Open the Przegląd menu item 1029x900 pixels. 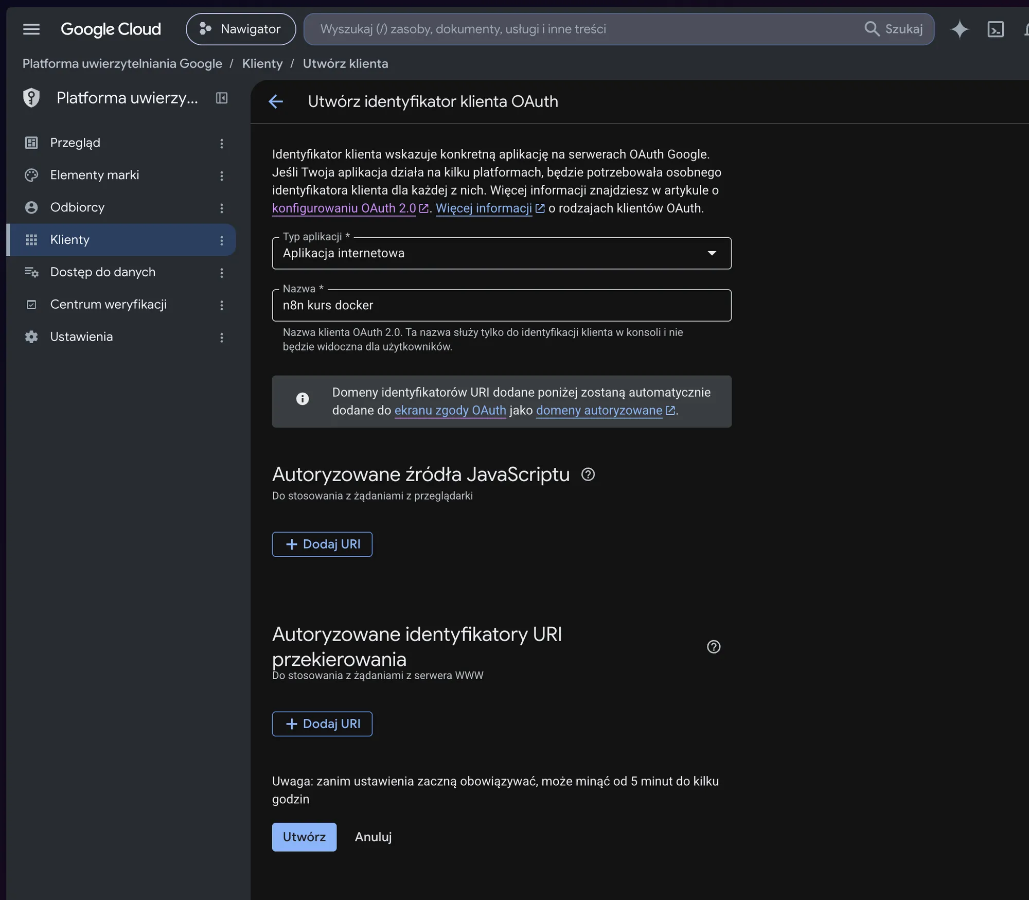click(x=121, y=143)
